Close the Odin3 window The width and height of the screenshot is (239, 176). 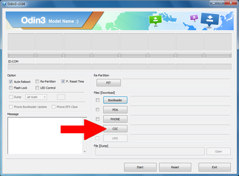[x=231, y=3]
